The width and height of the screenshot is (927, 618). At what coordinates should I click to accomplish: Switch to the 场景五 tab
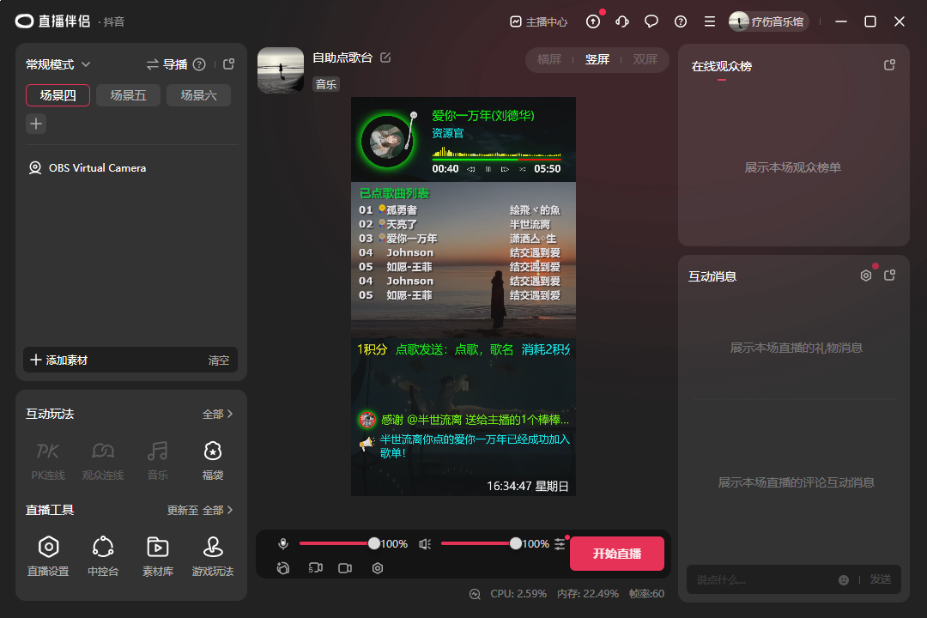click(x=128, y=95)
